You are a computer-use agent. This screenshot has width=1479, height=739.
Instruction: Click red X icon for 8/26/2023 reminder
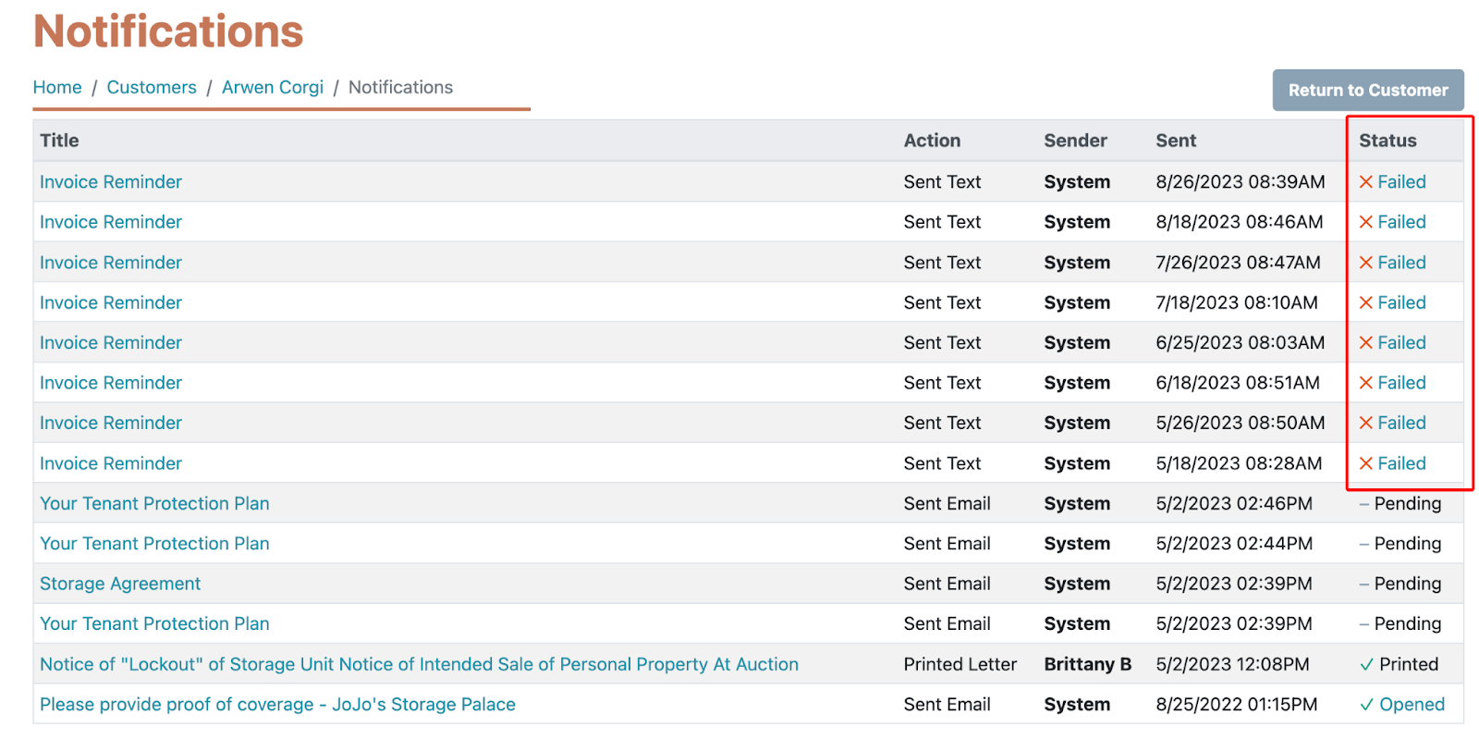1365,182
